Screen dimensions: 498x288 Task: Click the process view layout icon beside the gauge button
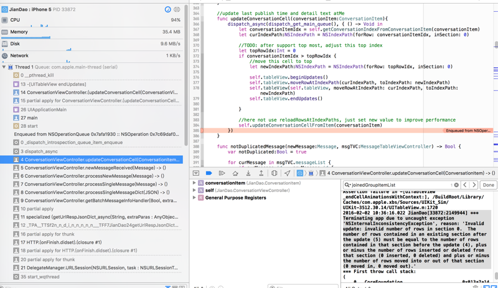[x=177, y=9]
